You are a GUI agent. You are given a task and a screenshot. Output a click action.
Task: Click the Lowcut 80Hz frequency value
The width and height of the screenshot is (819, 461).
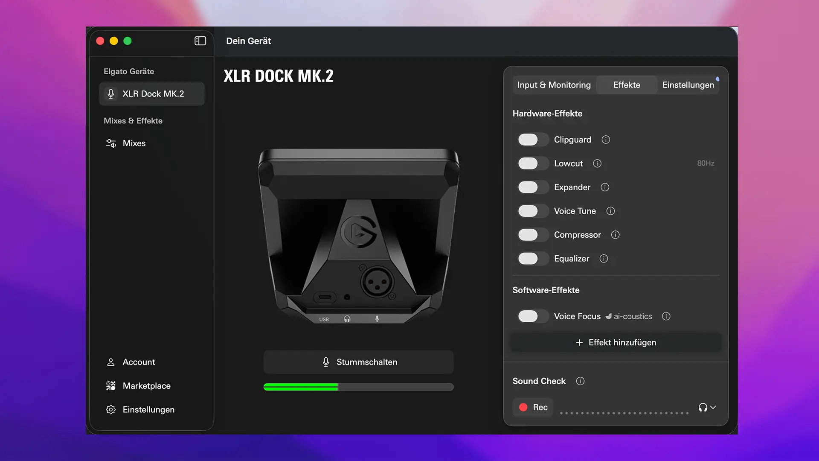click(x=705, y=163)
